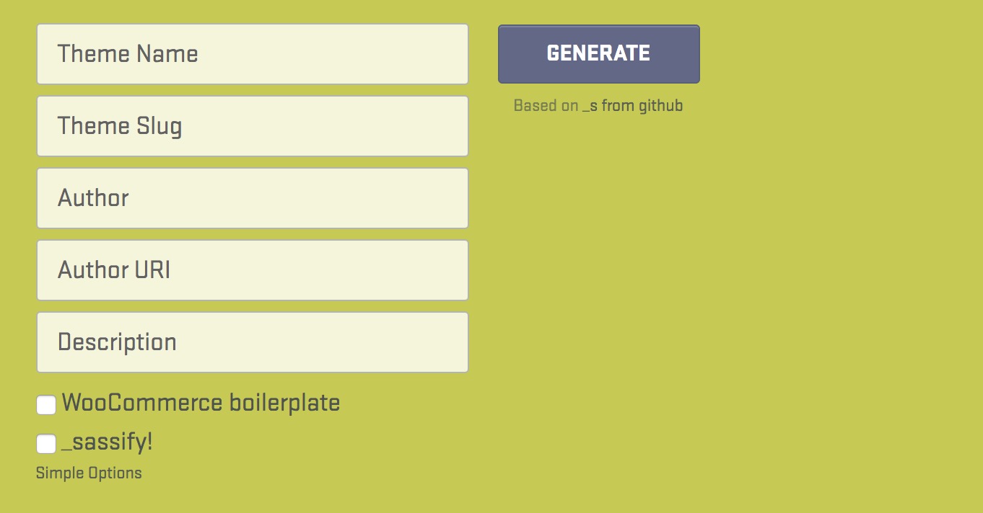Click the Theme Slug text box
Viewport: 983px width, 513px height.
click(252, 125)
